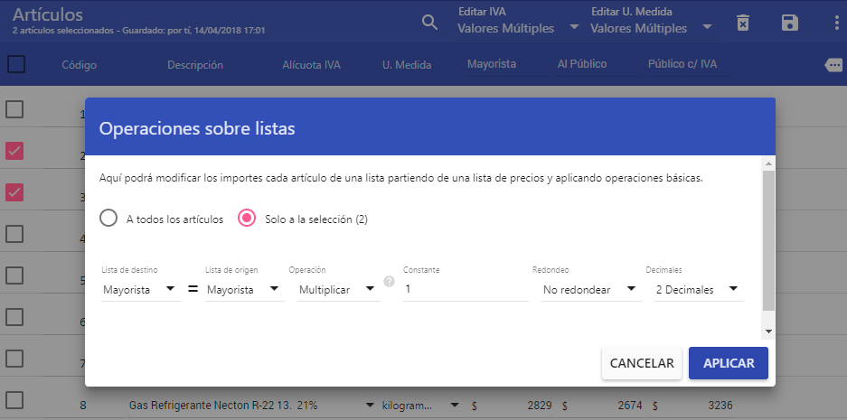Toggle checkbox for article row 8
Screen dimensions: 847x420
click(x=14, y=400)
